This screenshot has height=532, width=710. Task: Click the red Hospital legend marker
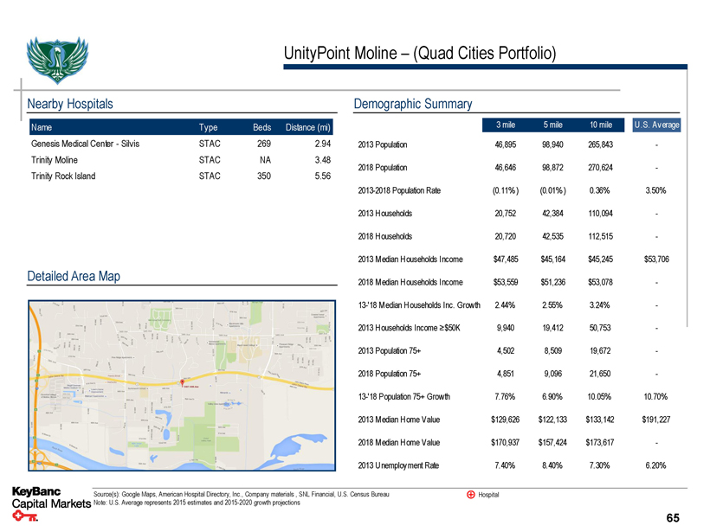pos(470,495)
